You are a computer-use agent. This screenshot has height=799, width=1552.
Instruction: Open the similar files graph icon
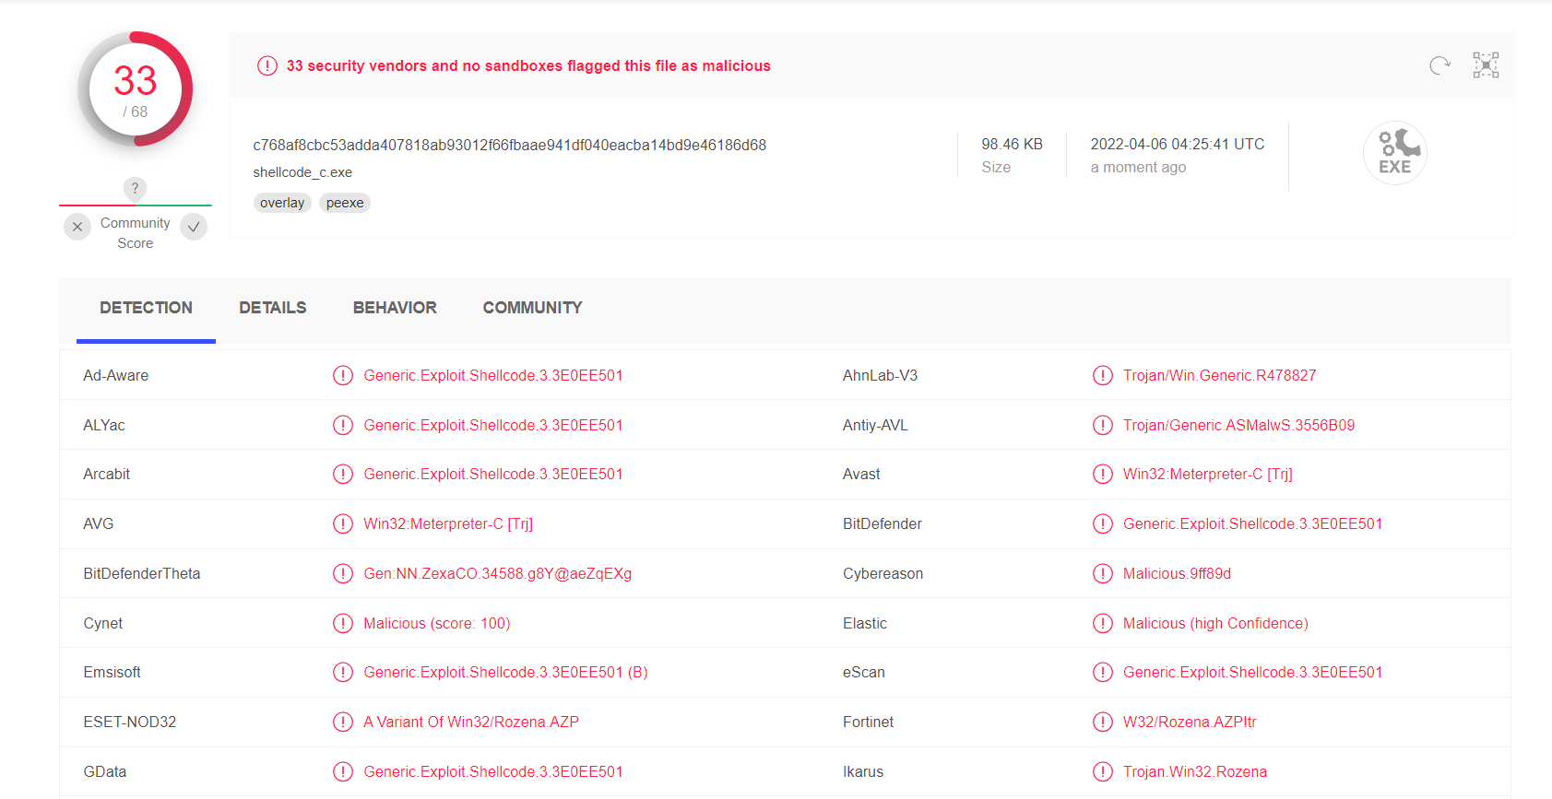(1486, 65)
